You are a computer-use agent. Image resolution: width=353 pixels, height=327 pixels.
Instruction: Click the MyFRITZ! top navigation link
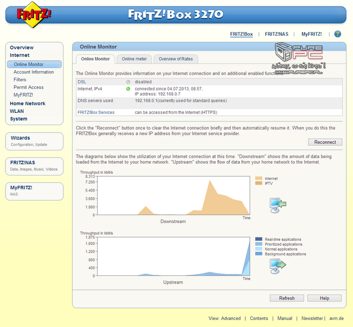(312, 34)
